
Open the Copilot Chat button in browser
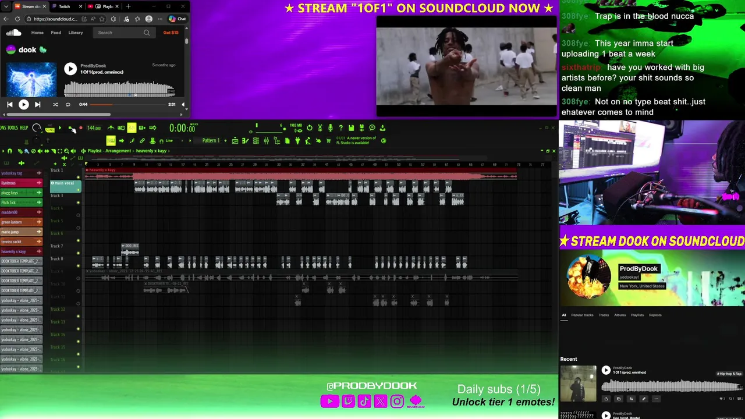(177, 19)
